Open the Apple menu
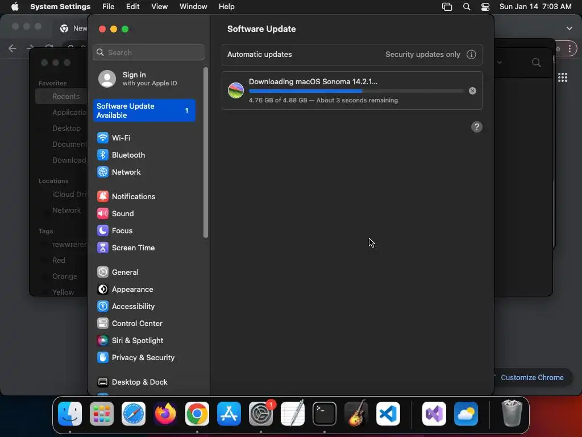The height and width of the screenshot is (437, 582). (x=15, y=7)
